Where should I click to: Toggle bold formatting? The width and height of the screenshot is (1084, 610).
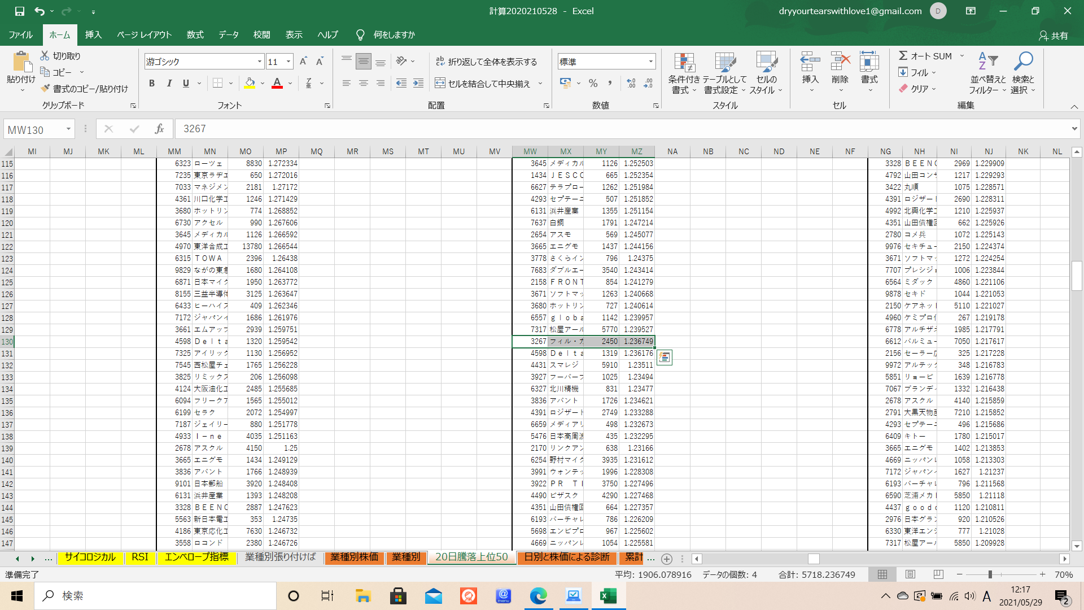[x=151, y=84]
